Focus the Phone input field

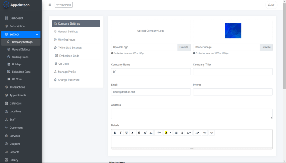(x=233, y=92)
